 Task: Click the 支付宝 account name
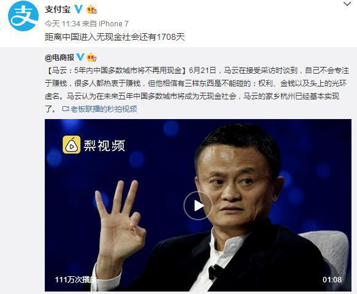58,10
